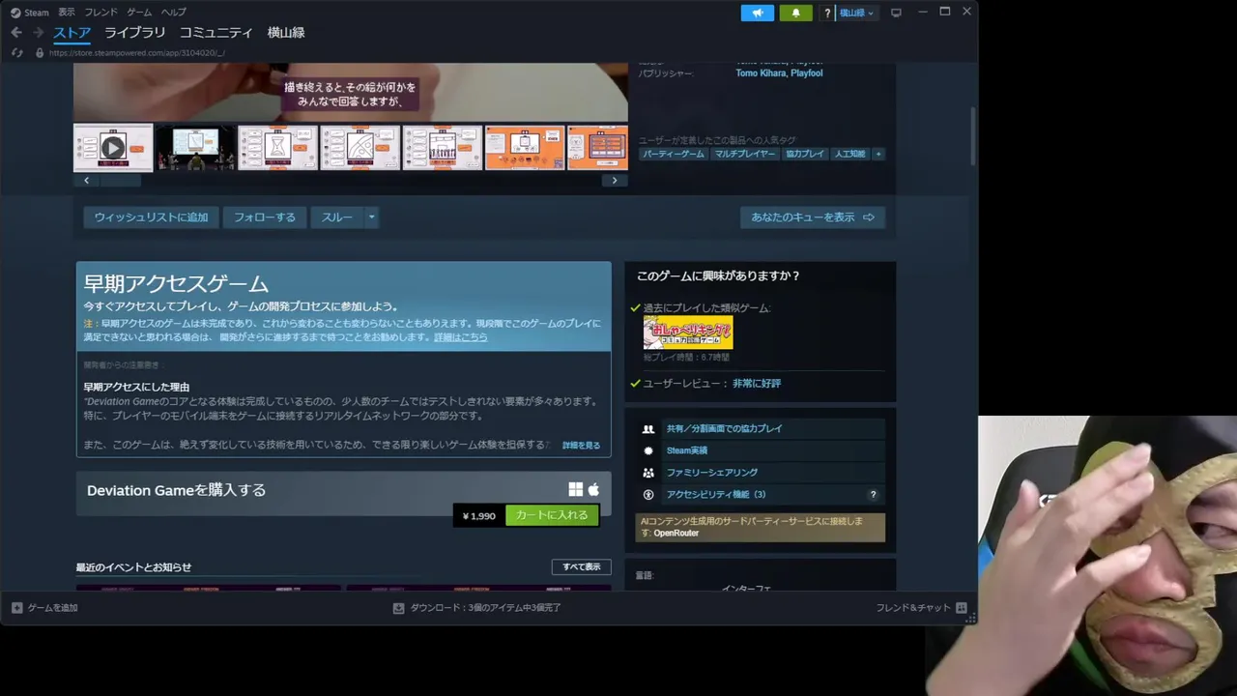This screenshot has height=696, width=1237.
Task: Click the パーティーゲーム tag
Action: (x=674, y=154)
